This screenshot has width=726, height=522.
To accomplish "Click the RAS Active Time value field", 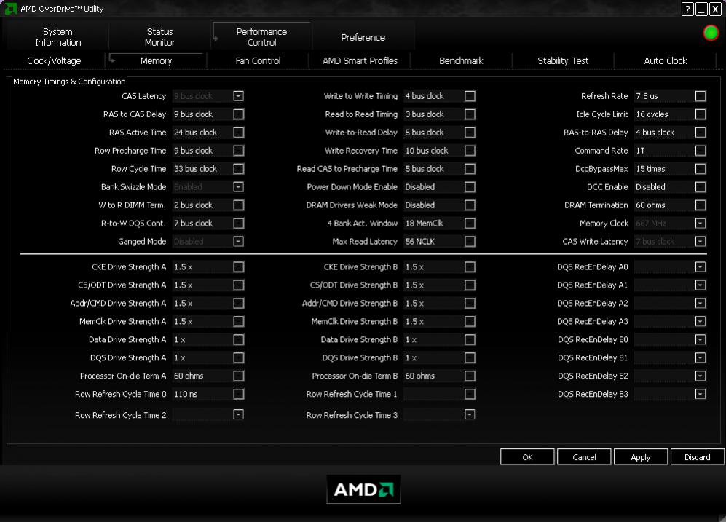I will click(202, 133).
